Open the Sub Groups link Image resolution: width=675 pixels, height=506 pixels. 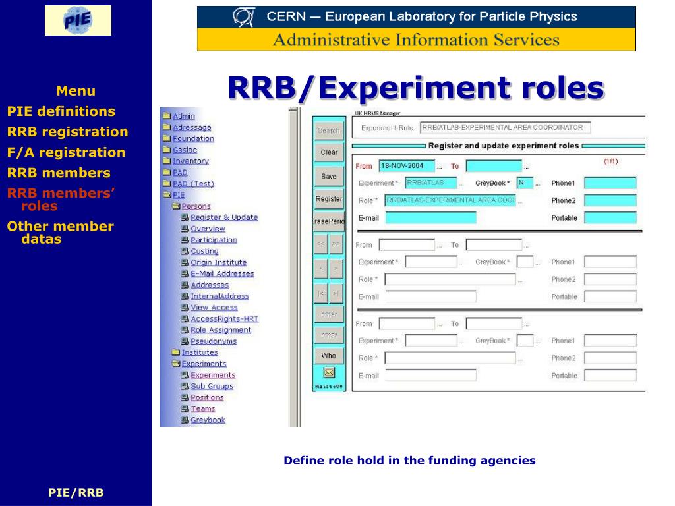click(212, 386)
